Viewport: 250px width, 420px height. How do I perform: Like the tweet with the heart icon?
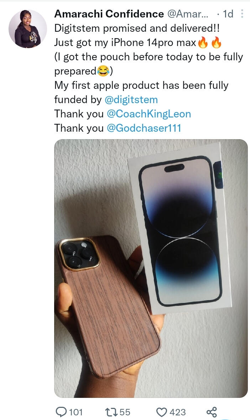[162, 412]
